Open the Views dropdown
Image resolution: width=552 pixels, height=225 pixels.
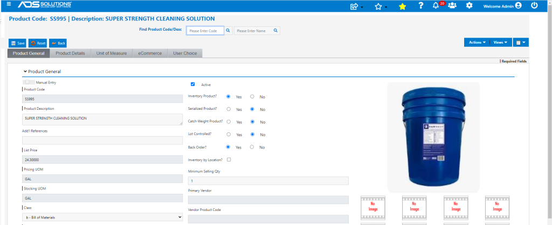(x=500, y=42)
